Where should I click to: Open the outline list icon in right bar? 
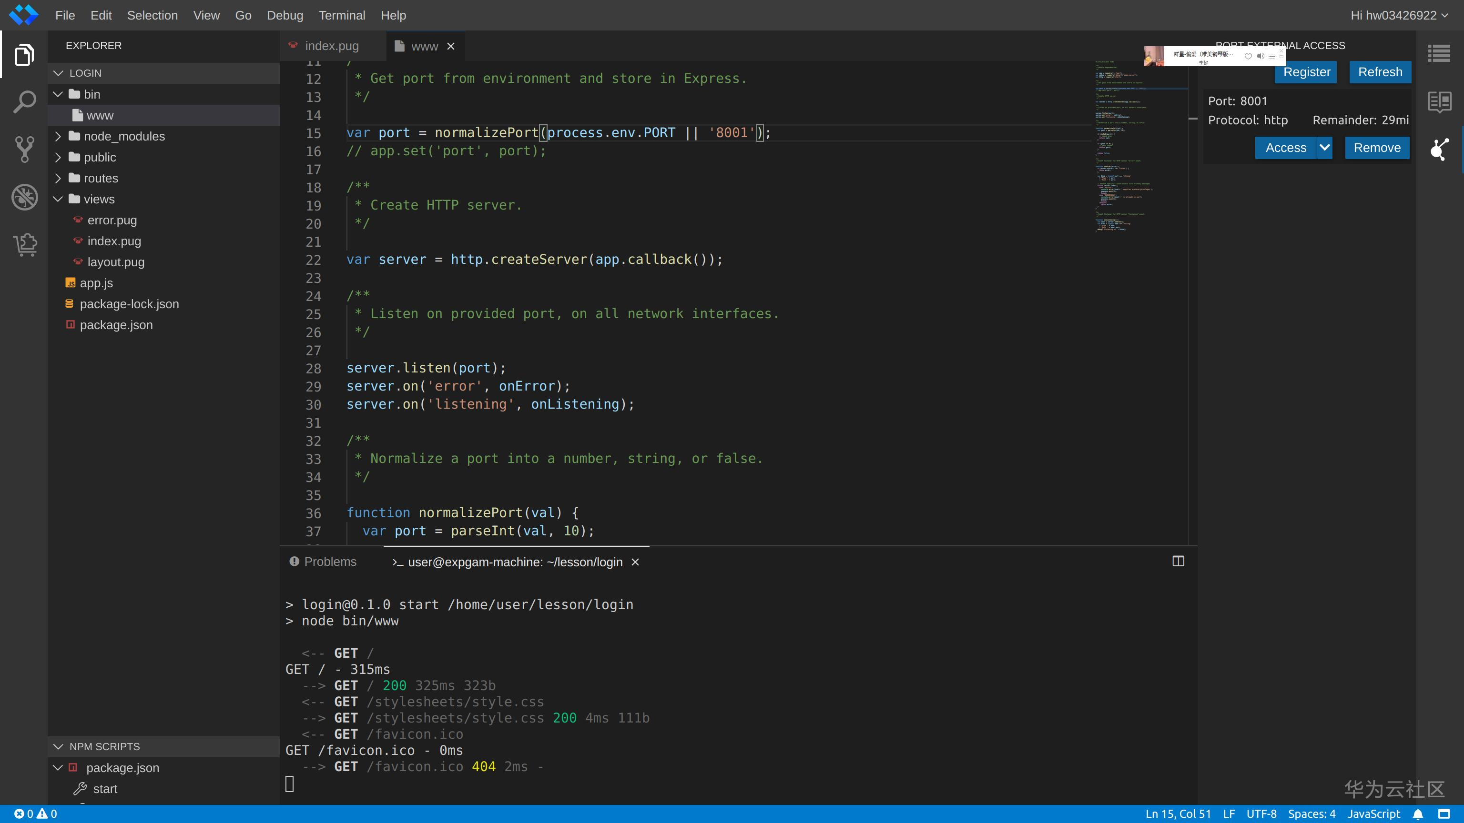[x=1439, y=53]
